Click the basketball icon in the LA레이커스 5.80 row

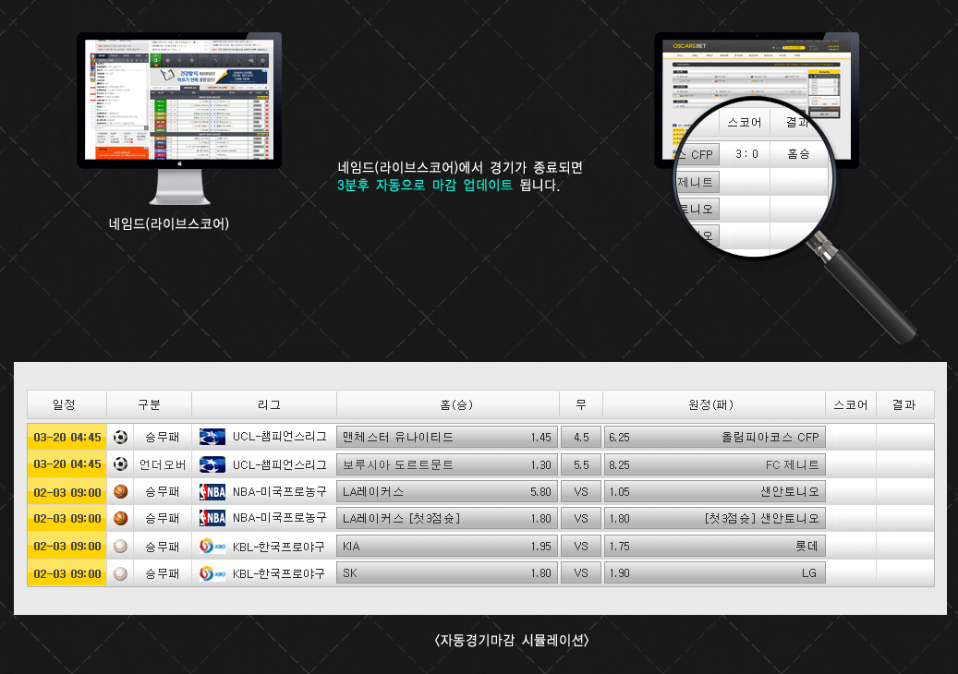[x=120, y=491]
